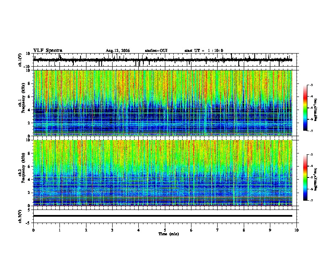Click the ch.3 flat black trace line

tap(163, 216)
